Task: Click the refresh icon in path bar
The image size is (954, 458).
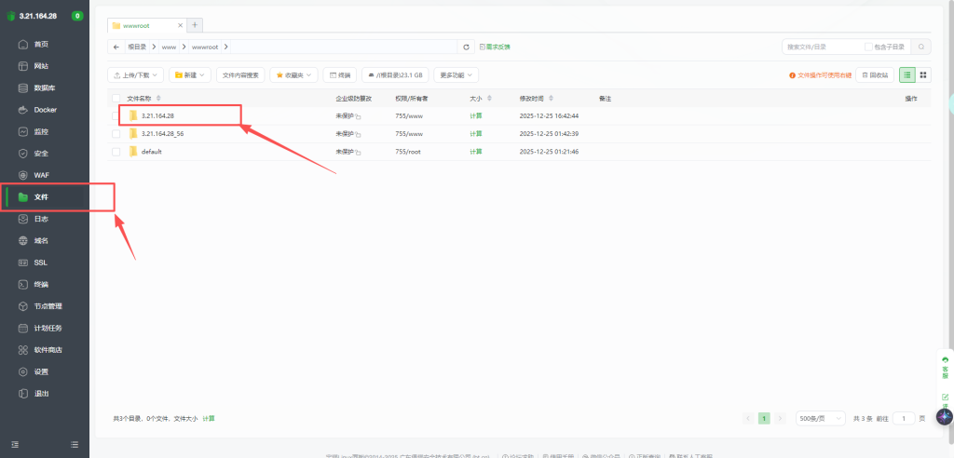Action: [466, 47]
